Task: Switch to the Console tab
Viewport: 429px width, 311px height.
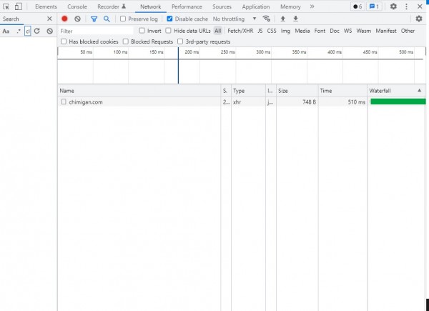Action: (77, 6)
